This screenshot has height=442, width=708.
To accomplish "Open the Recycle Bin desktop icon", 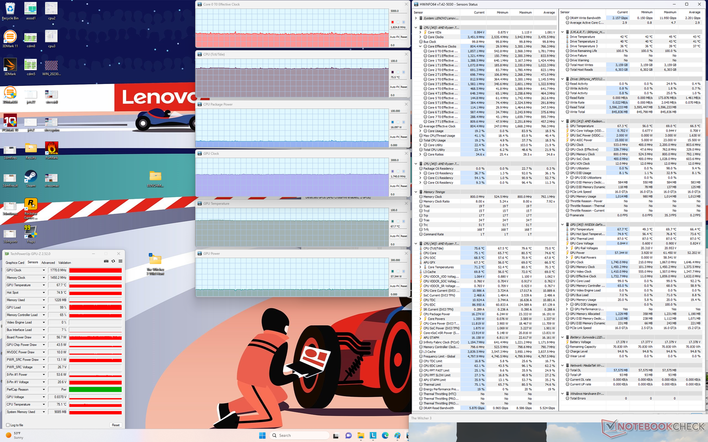I will [x=10, y=11].
